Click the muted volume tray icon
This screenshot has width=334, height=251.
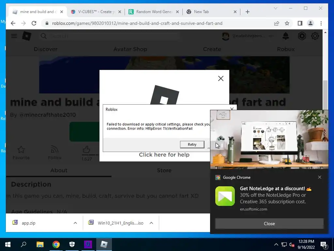tap(292, 244)
